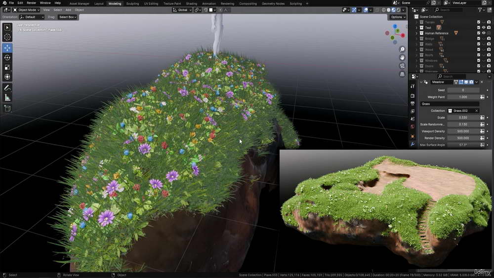Open the Render properties tab
The height and width of the screenshot is (278, 494).
[412, 96]
